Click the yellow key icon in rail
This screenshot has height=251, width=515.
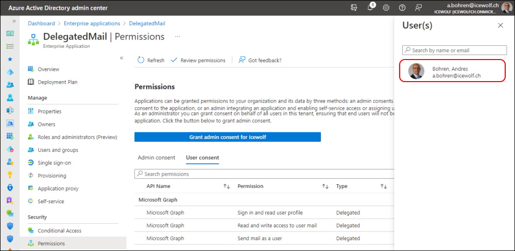pyautogui.click(x=10, y=175)
